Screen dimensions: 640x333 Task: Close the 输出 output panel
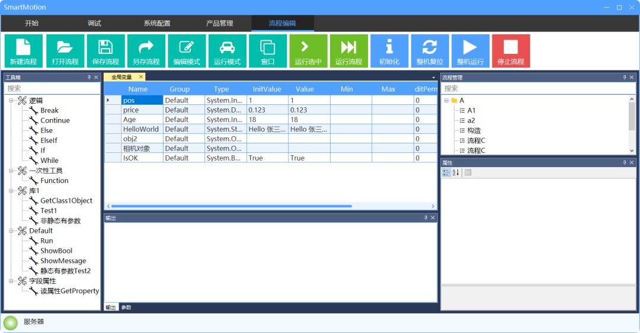click(433, 218)
